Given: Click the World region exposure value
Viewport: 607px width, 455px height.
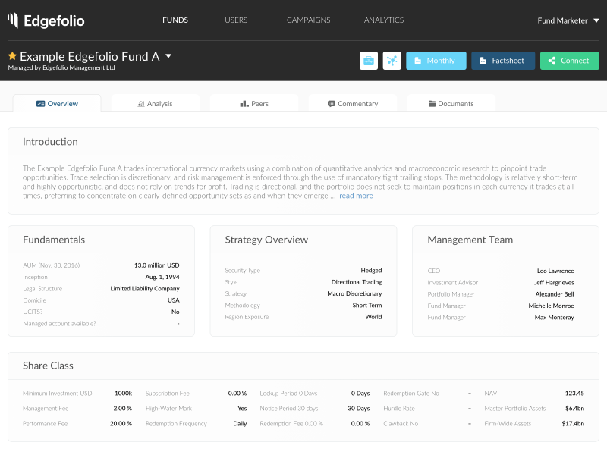Looking at the screenshot, I should coord(373,317).
